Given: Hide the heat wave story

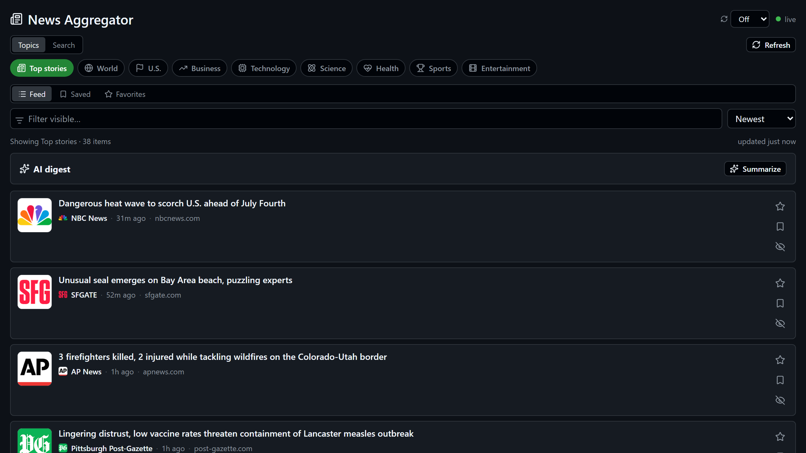Looking at the screenshot, I should pyautogui.click(x=780, y=247).
